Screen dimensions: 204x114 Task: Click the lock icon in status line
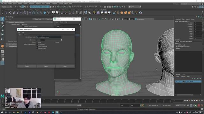pyautogui.click(x=51, y=7)
